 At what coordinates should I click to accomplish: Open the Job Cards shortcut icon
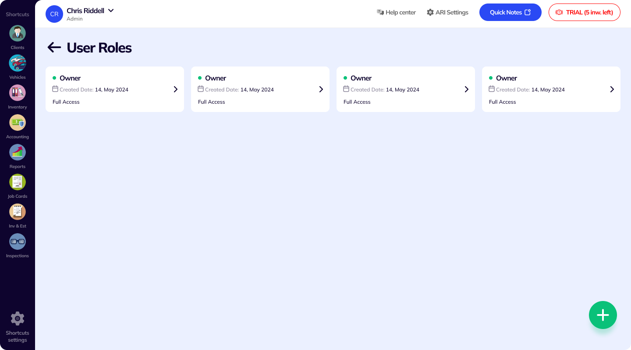click(18, 182)
